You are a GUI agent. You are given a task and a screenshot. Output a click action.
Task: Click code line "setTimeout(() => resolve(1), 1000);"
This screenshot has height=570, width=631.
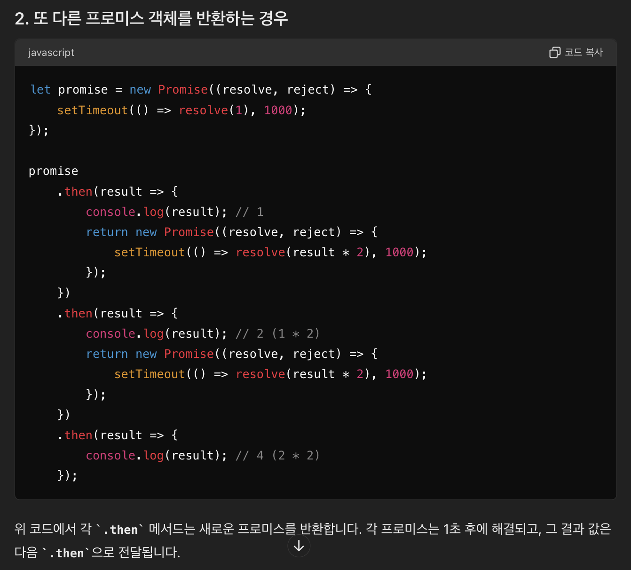click(x=181, y=110)
